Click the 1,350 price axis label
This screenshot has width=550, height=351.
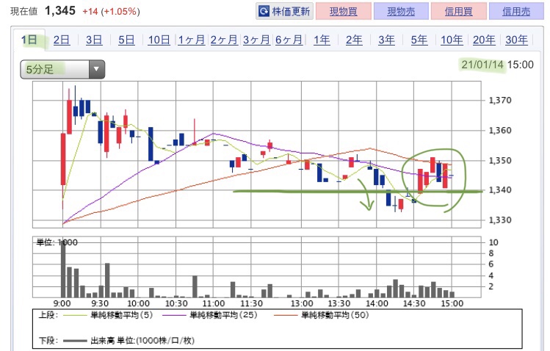[500, 161]
